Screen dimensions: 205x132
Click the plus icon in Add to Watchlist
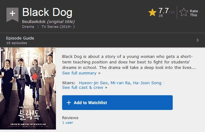(69, 103)
